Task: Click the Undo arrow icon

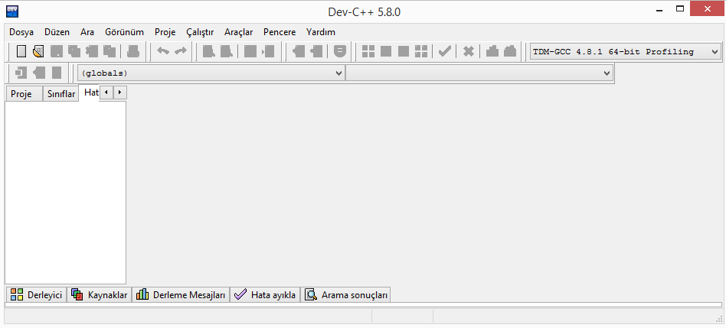Action: click(x=163, y=52)
